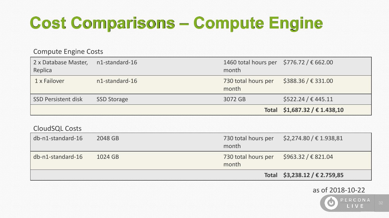Select the Compute Engine Costs heading
The image size is (389, 218).
pyautogui.click(x=68, y=51)
